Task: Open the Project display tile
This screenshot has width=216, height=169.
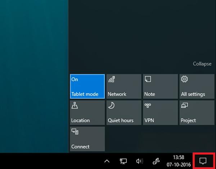Action: [x=197, y=113]
